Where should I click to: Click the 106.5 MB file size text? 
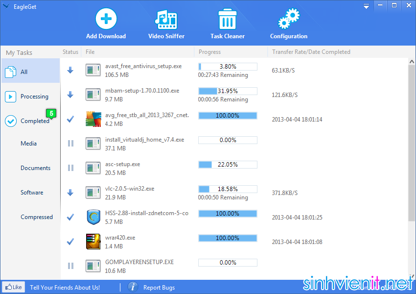tap(117, 75)
